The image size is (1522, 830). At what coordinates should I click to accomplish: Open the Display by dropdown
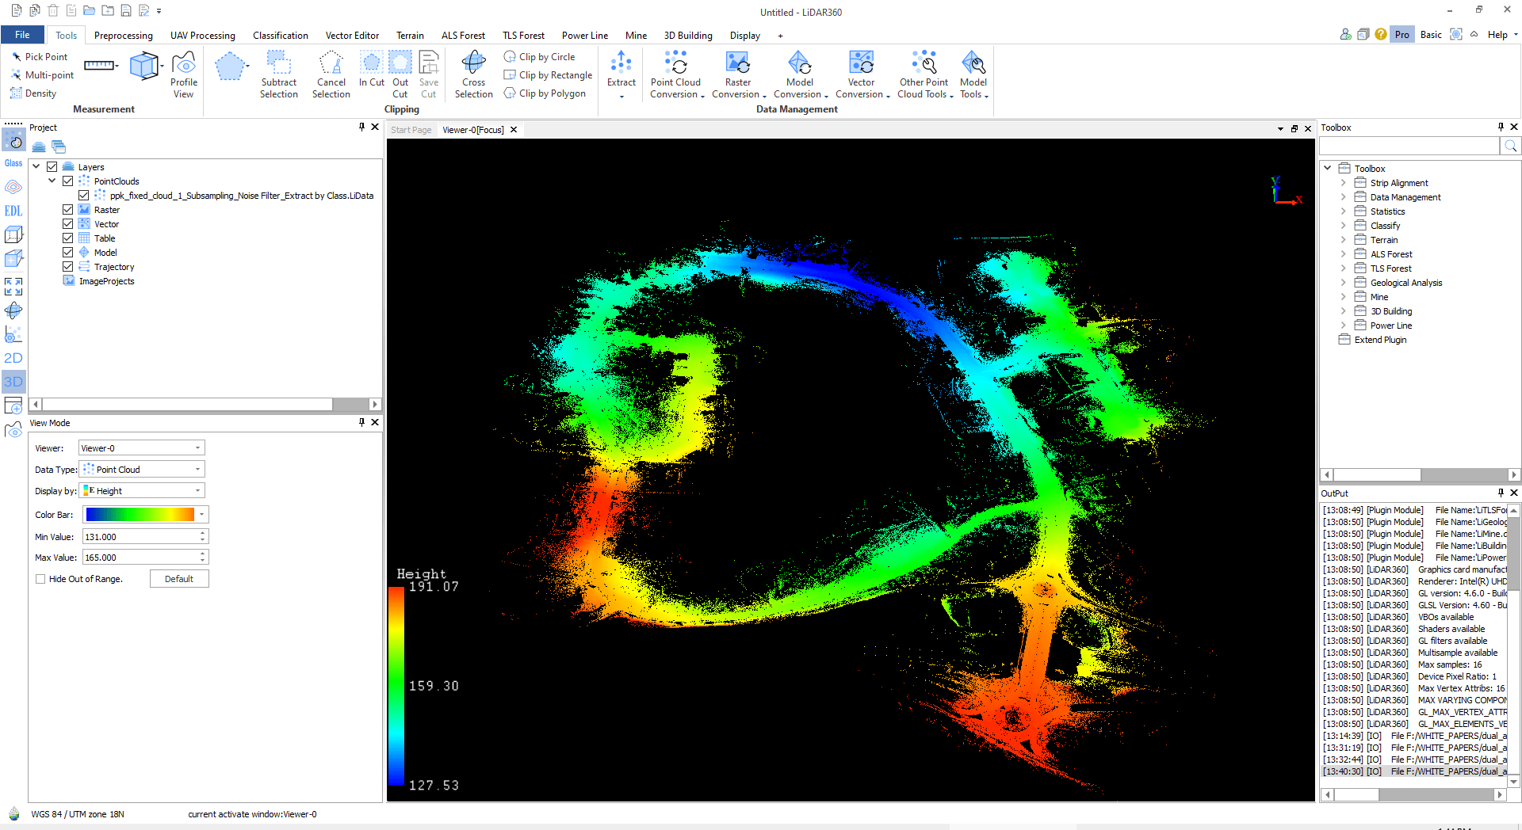click(x=141, y=490)
